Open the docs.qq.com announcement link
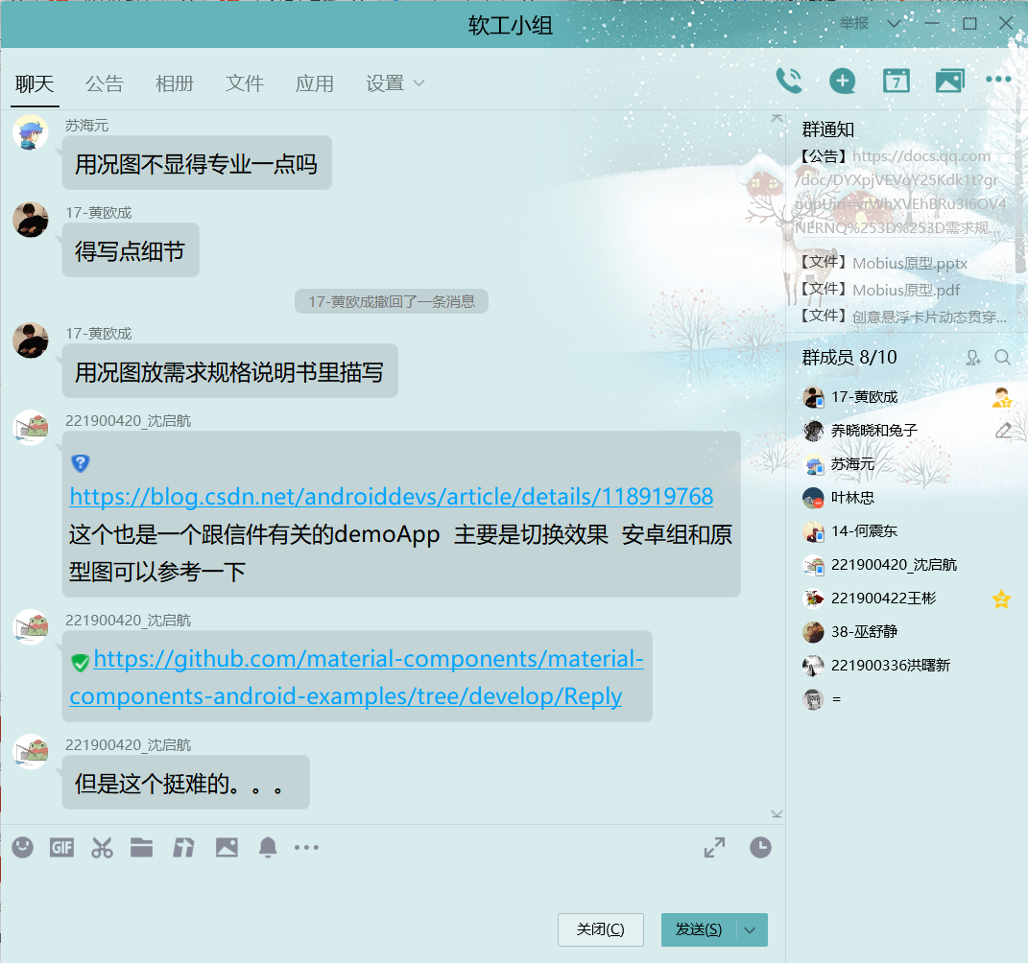 point(899,192)
